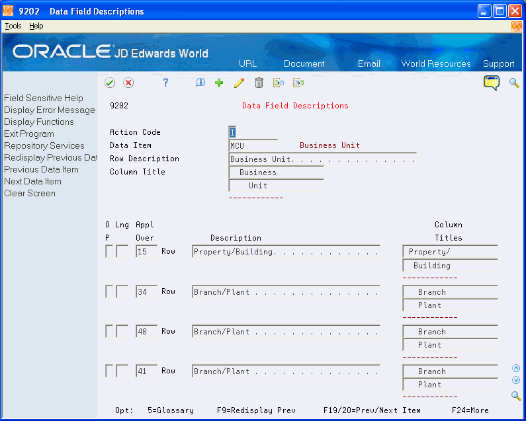The width and height of the screenshot is (526, 421).
Task: Click the Data Item field containing MCU
Action: [x=253, y=145]
